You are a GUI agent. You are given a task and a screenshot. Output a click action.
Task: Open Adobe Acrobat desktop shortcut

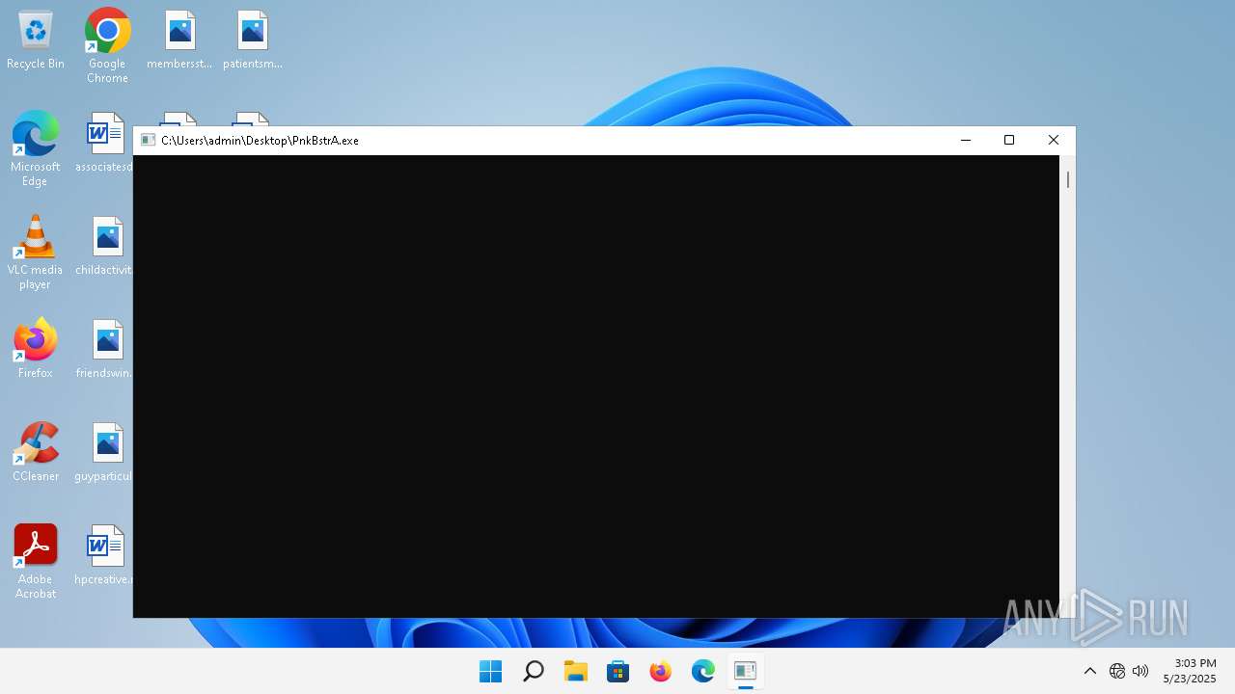click(36, 562)
